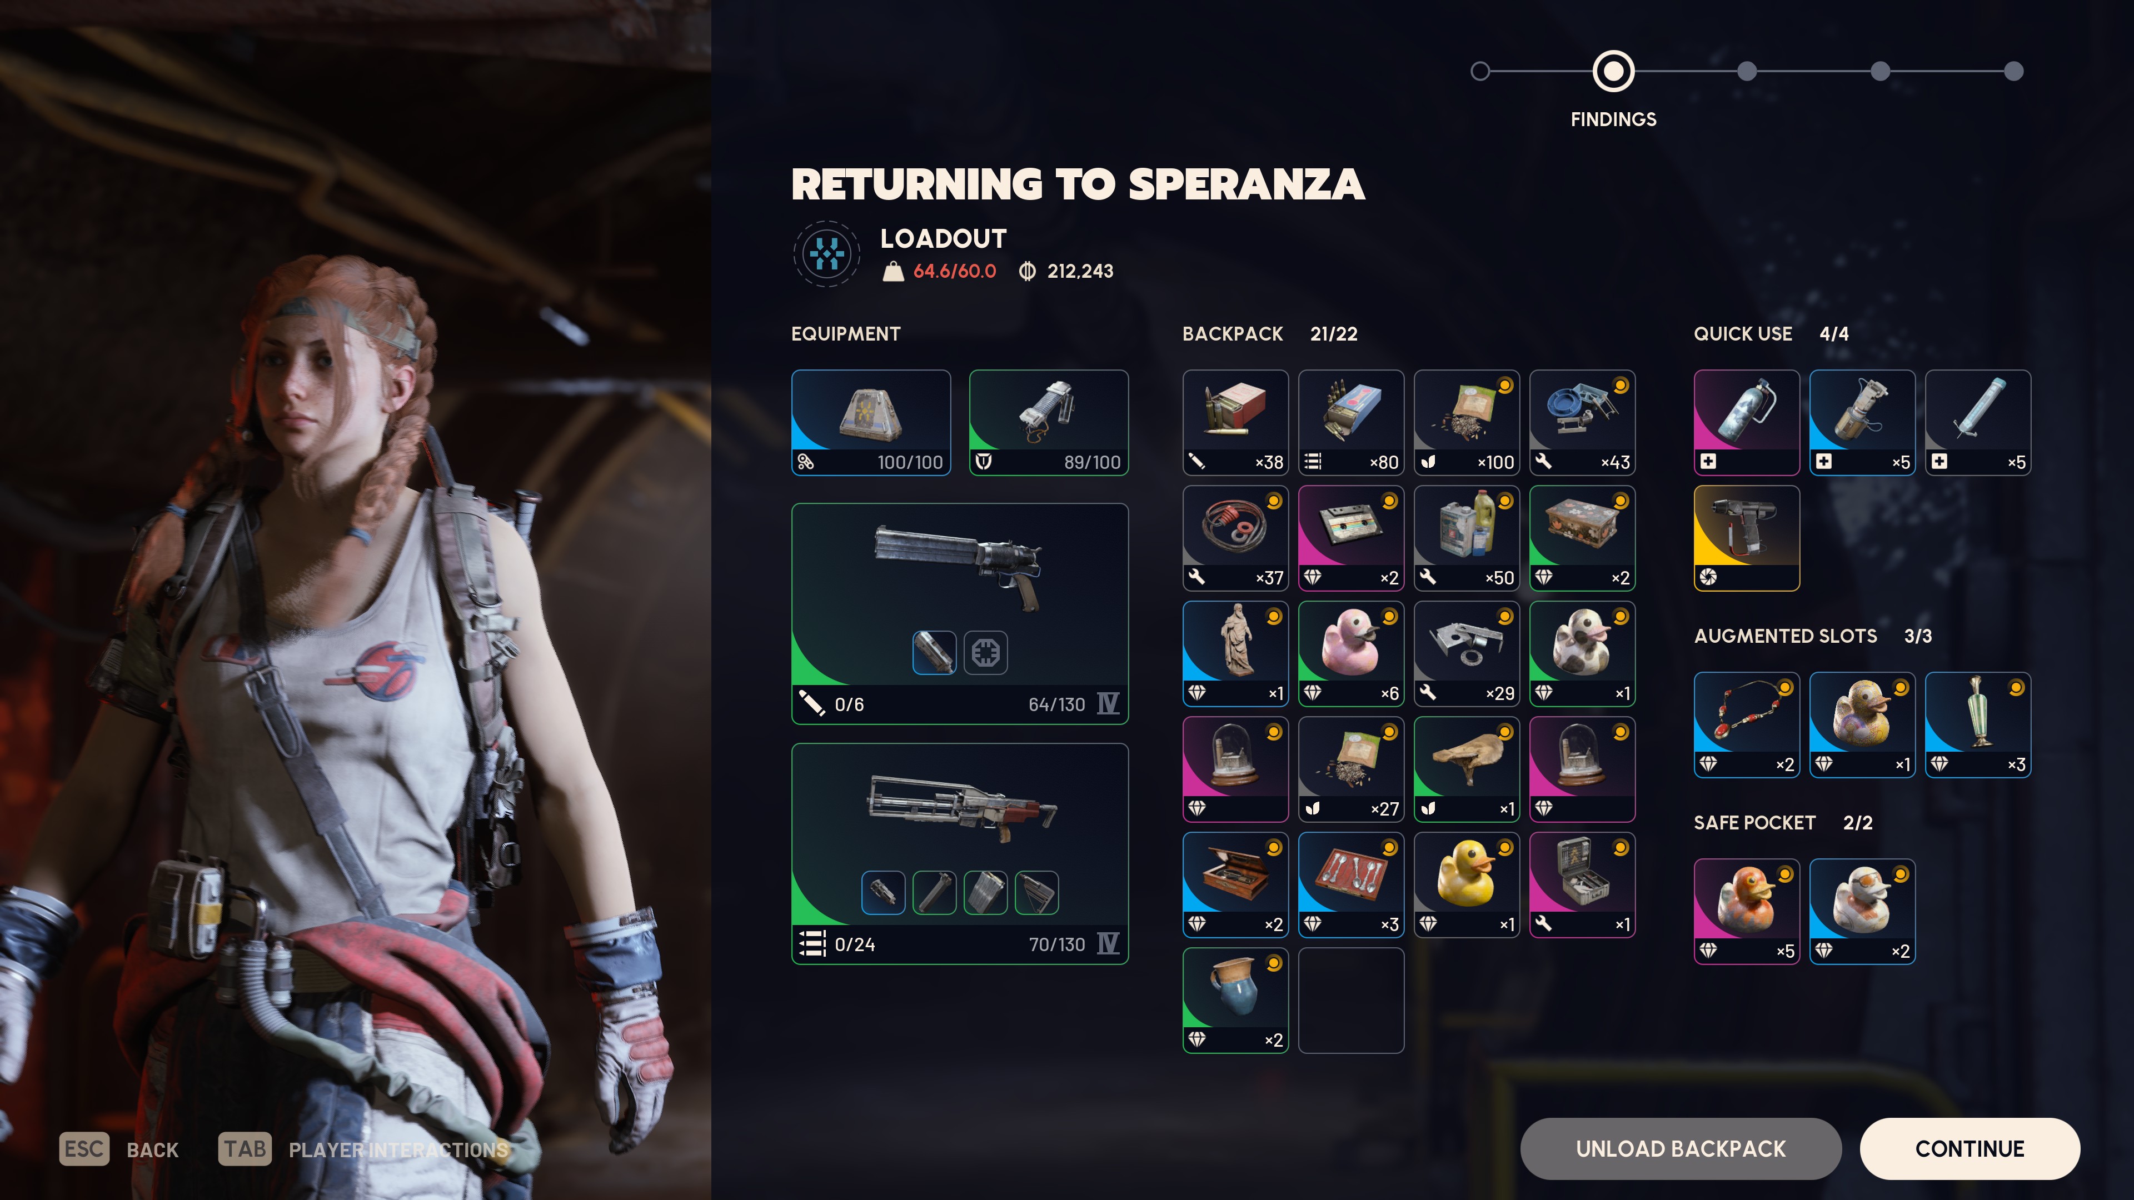2134x1200 pixels.
Task: Click the silverware set item with x3
Action: [1350, 884]
